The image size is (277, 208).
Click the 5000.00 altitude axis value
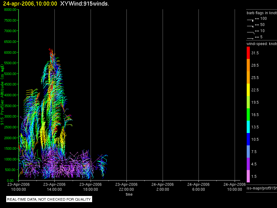pyautogui.click(x=10, y=74)
